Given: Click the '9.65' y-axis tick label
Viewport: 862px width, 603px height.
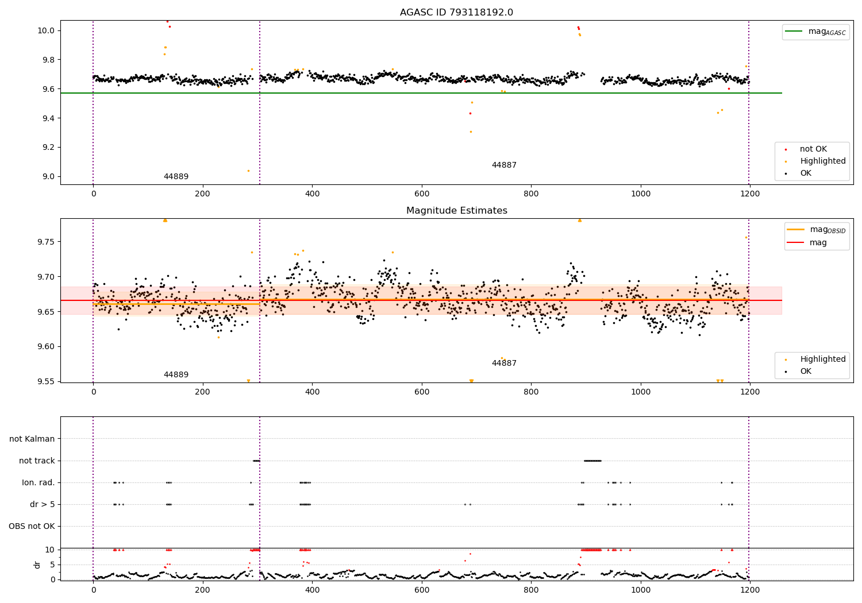Looking at the screenshot, I should click(47, 312).
